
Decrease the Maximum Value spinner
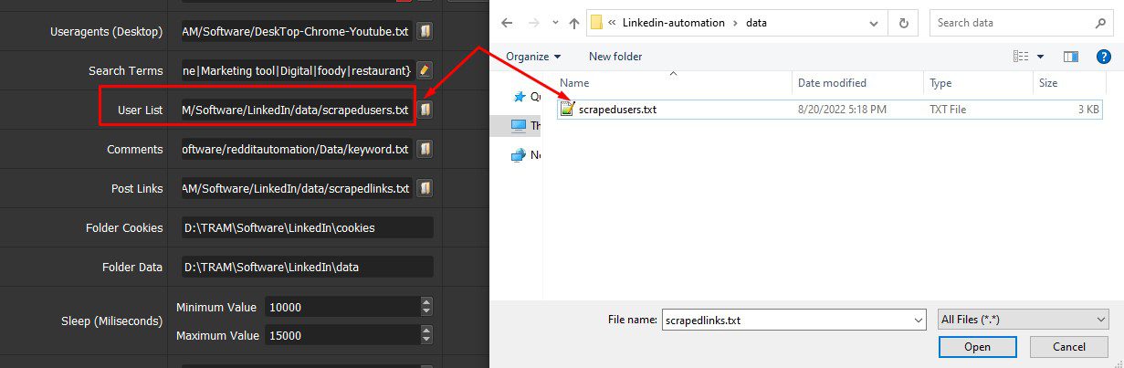click(x=426, y=341)
